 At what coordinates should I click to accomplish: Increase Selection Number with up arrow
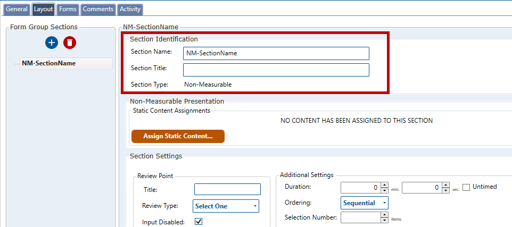point(385,215)
